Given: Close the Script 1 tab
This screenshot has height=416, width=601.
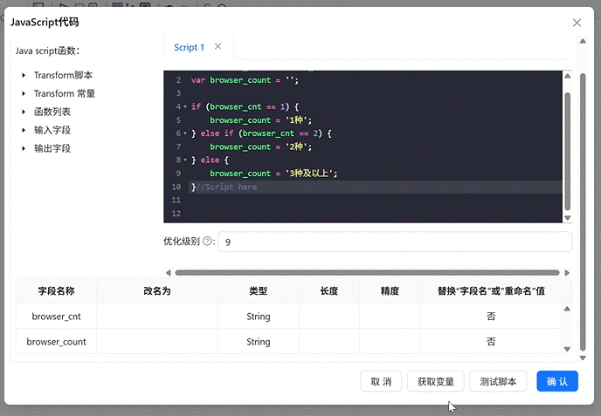Looking at the screenshot, I should click(218, 47).
